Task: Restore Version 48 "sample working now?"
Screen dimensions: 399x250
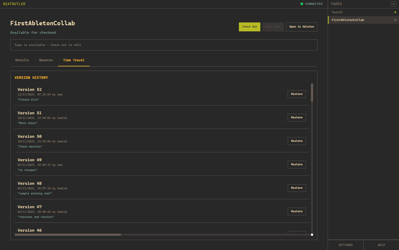Action: [297, 188]
